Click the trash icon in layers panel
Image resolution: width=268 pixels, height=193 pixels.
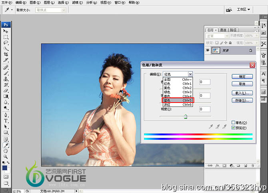[x=252, y=165]
